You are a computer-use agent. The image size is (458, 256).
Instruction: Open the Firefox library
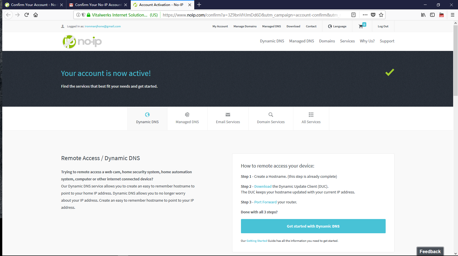[x=423, y=15]
